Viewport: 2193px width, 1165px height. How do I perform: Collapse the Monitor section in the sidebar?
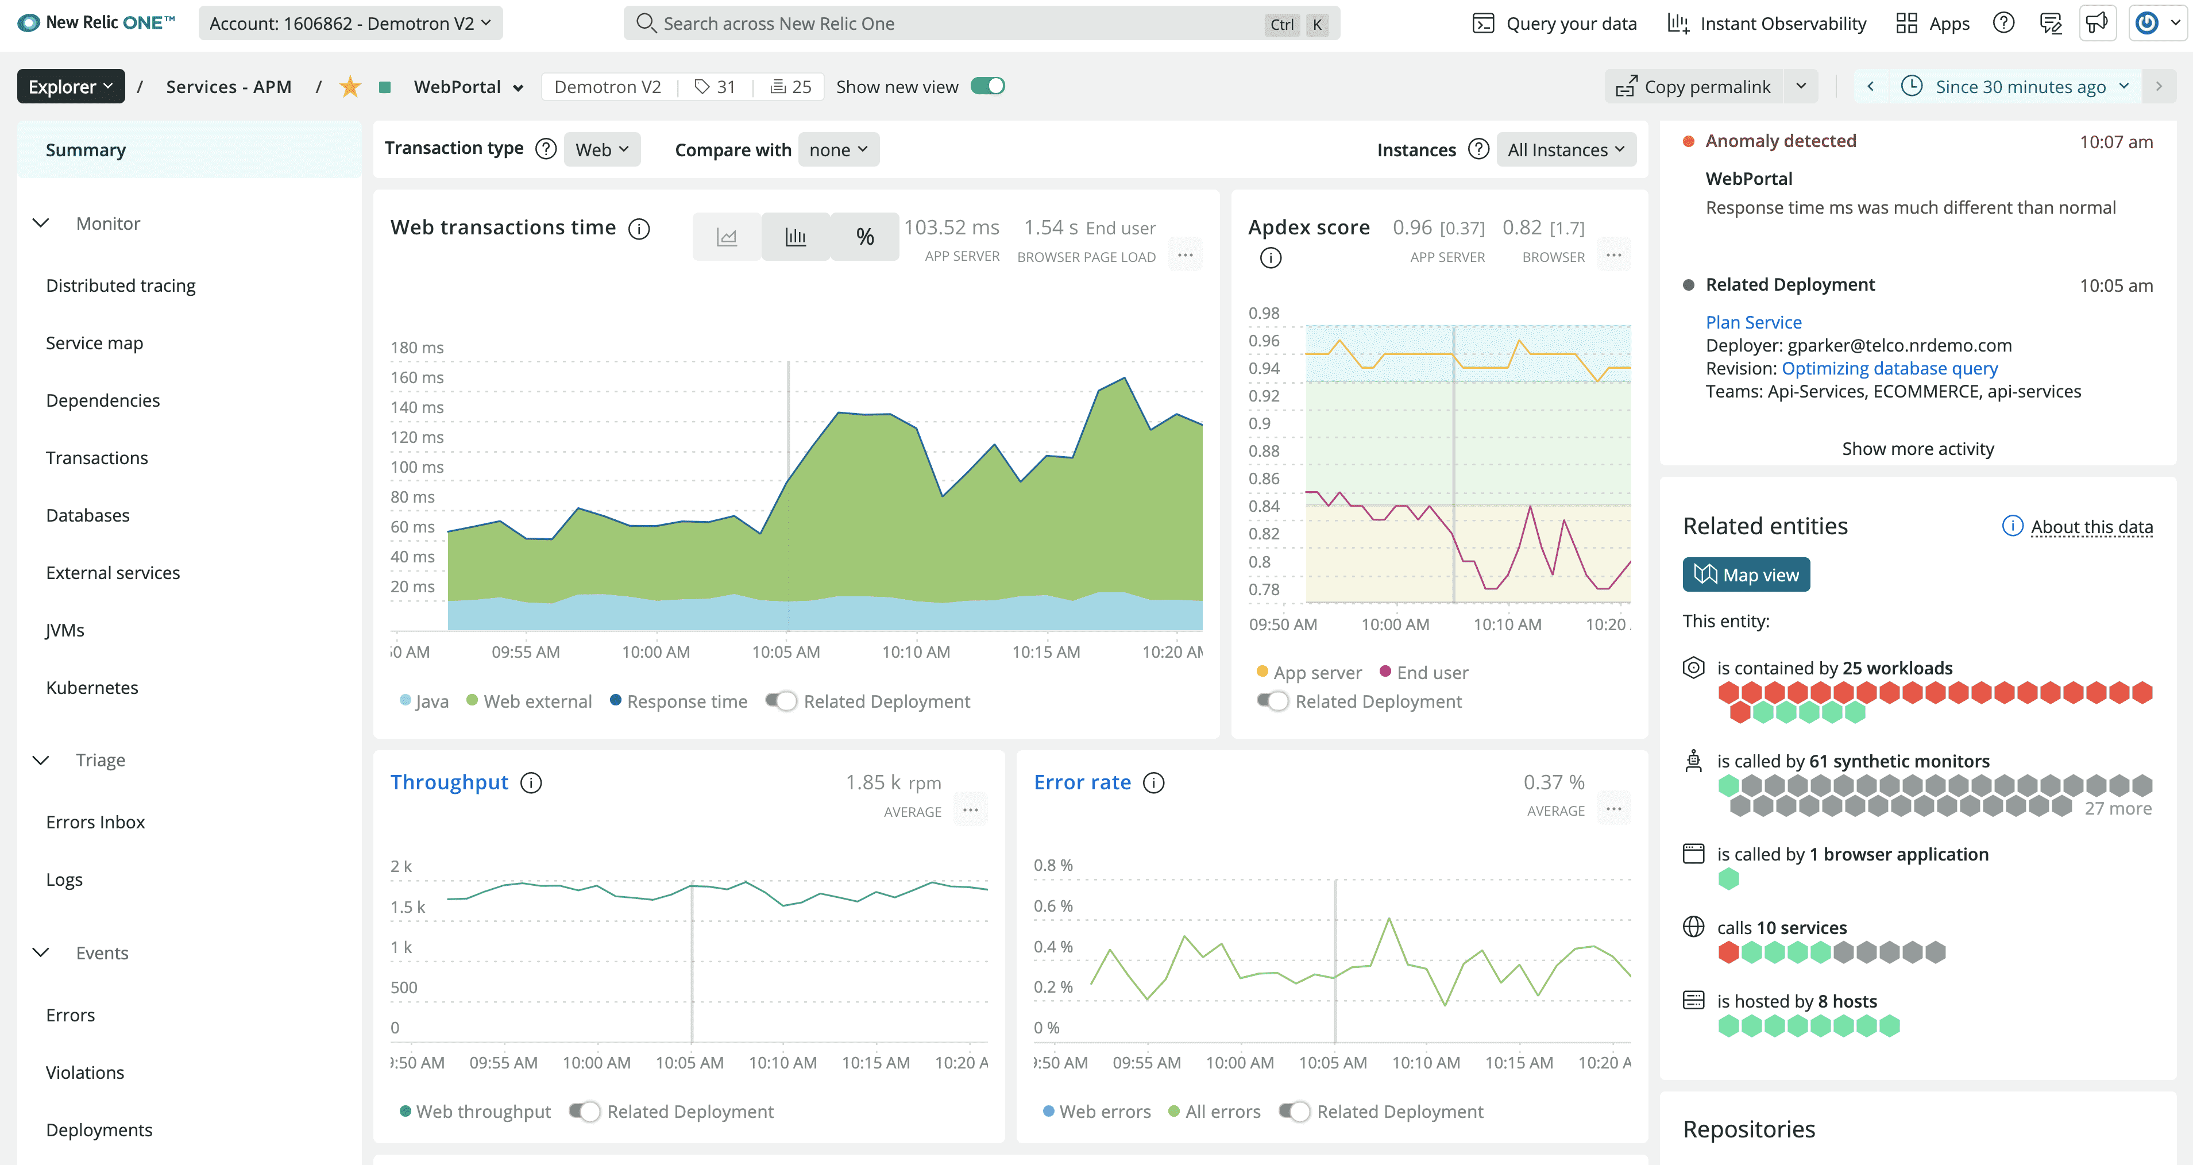point(41,223)
